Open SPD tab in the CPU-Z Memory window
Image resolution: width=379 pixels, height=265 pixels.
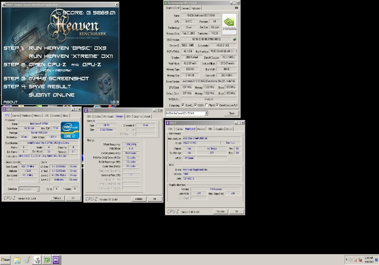pyautogui.click(x=128, y=117)
